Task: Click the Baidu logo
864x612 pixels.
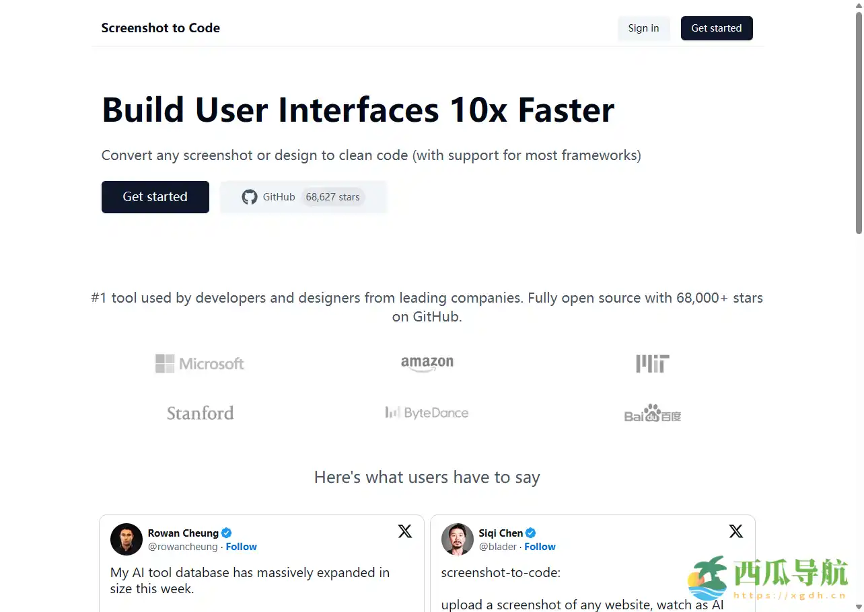Action: 653,414
